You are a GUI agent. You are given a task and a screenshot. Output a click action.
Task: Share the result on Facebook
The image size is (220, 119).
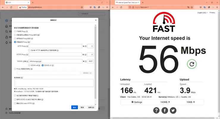tap(165, 110)
